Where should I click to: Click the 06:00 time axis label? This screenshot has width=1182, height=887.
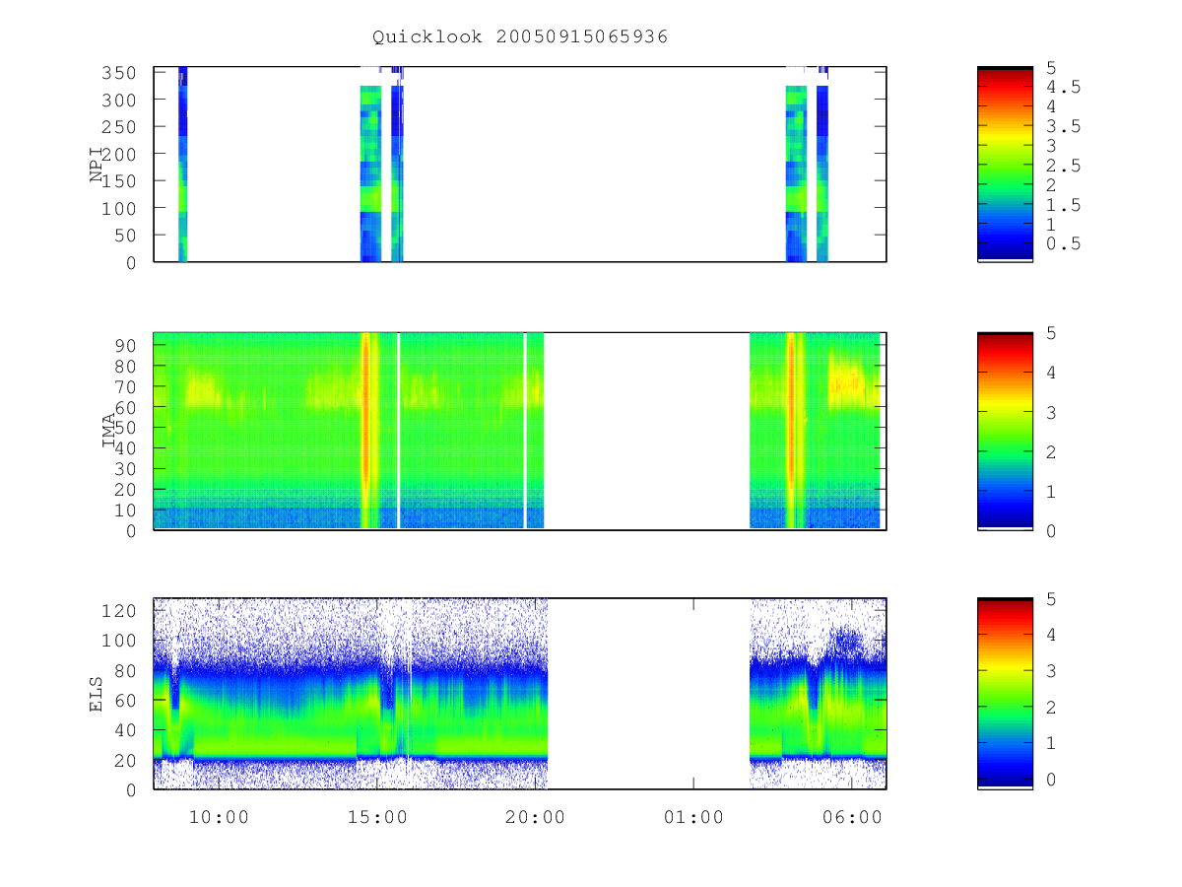click(x=852, y=817)
